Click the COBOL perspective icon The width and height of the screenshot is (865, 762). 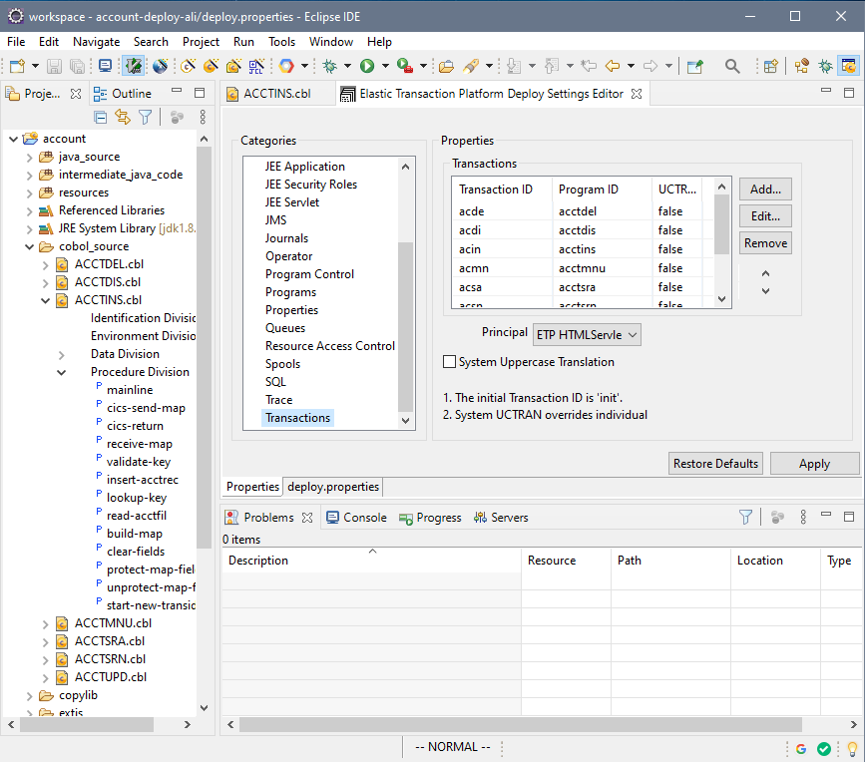pos(848,66)
